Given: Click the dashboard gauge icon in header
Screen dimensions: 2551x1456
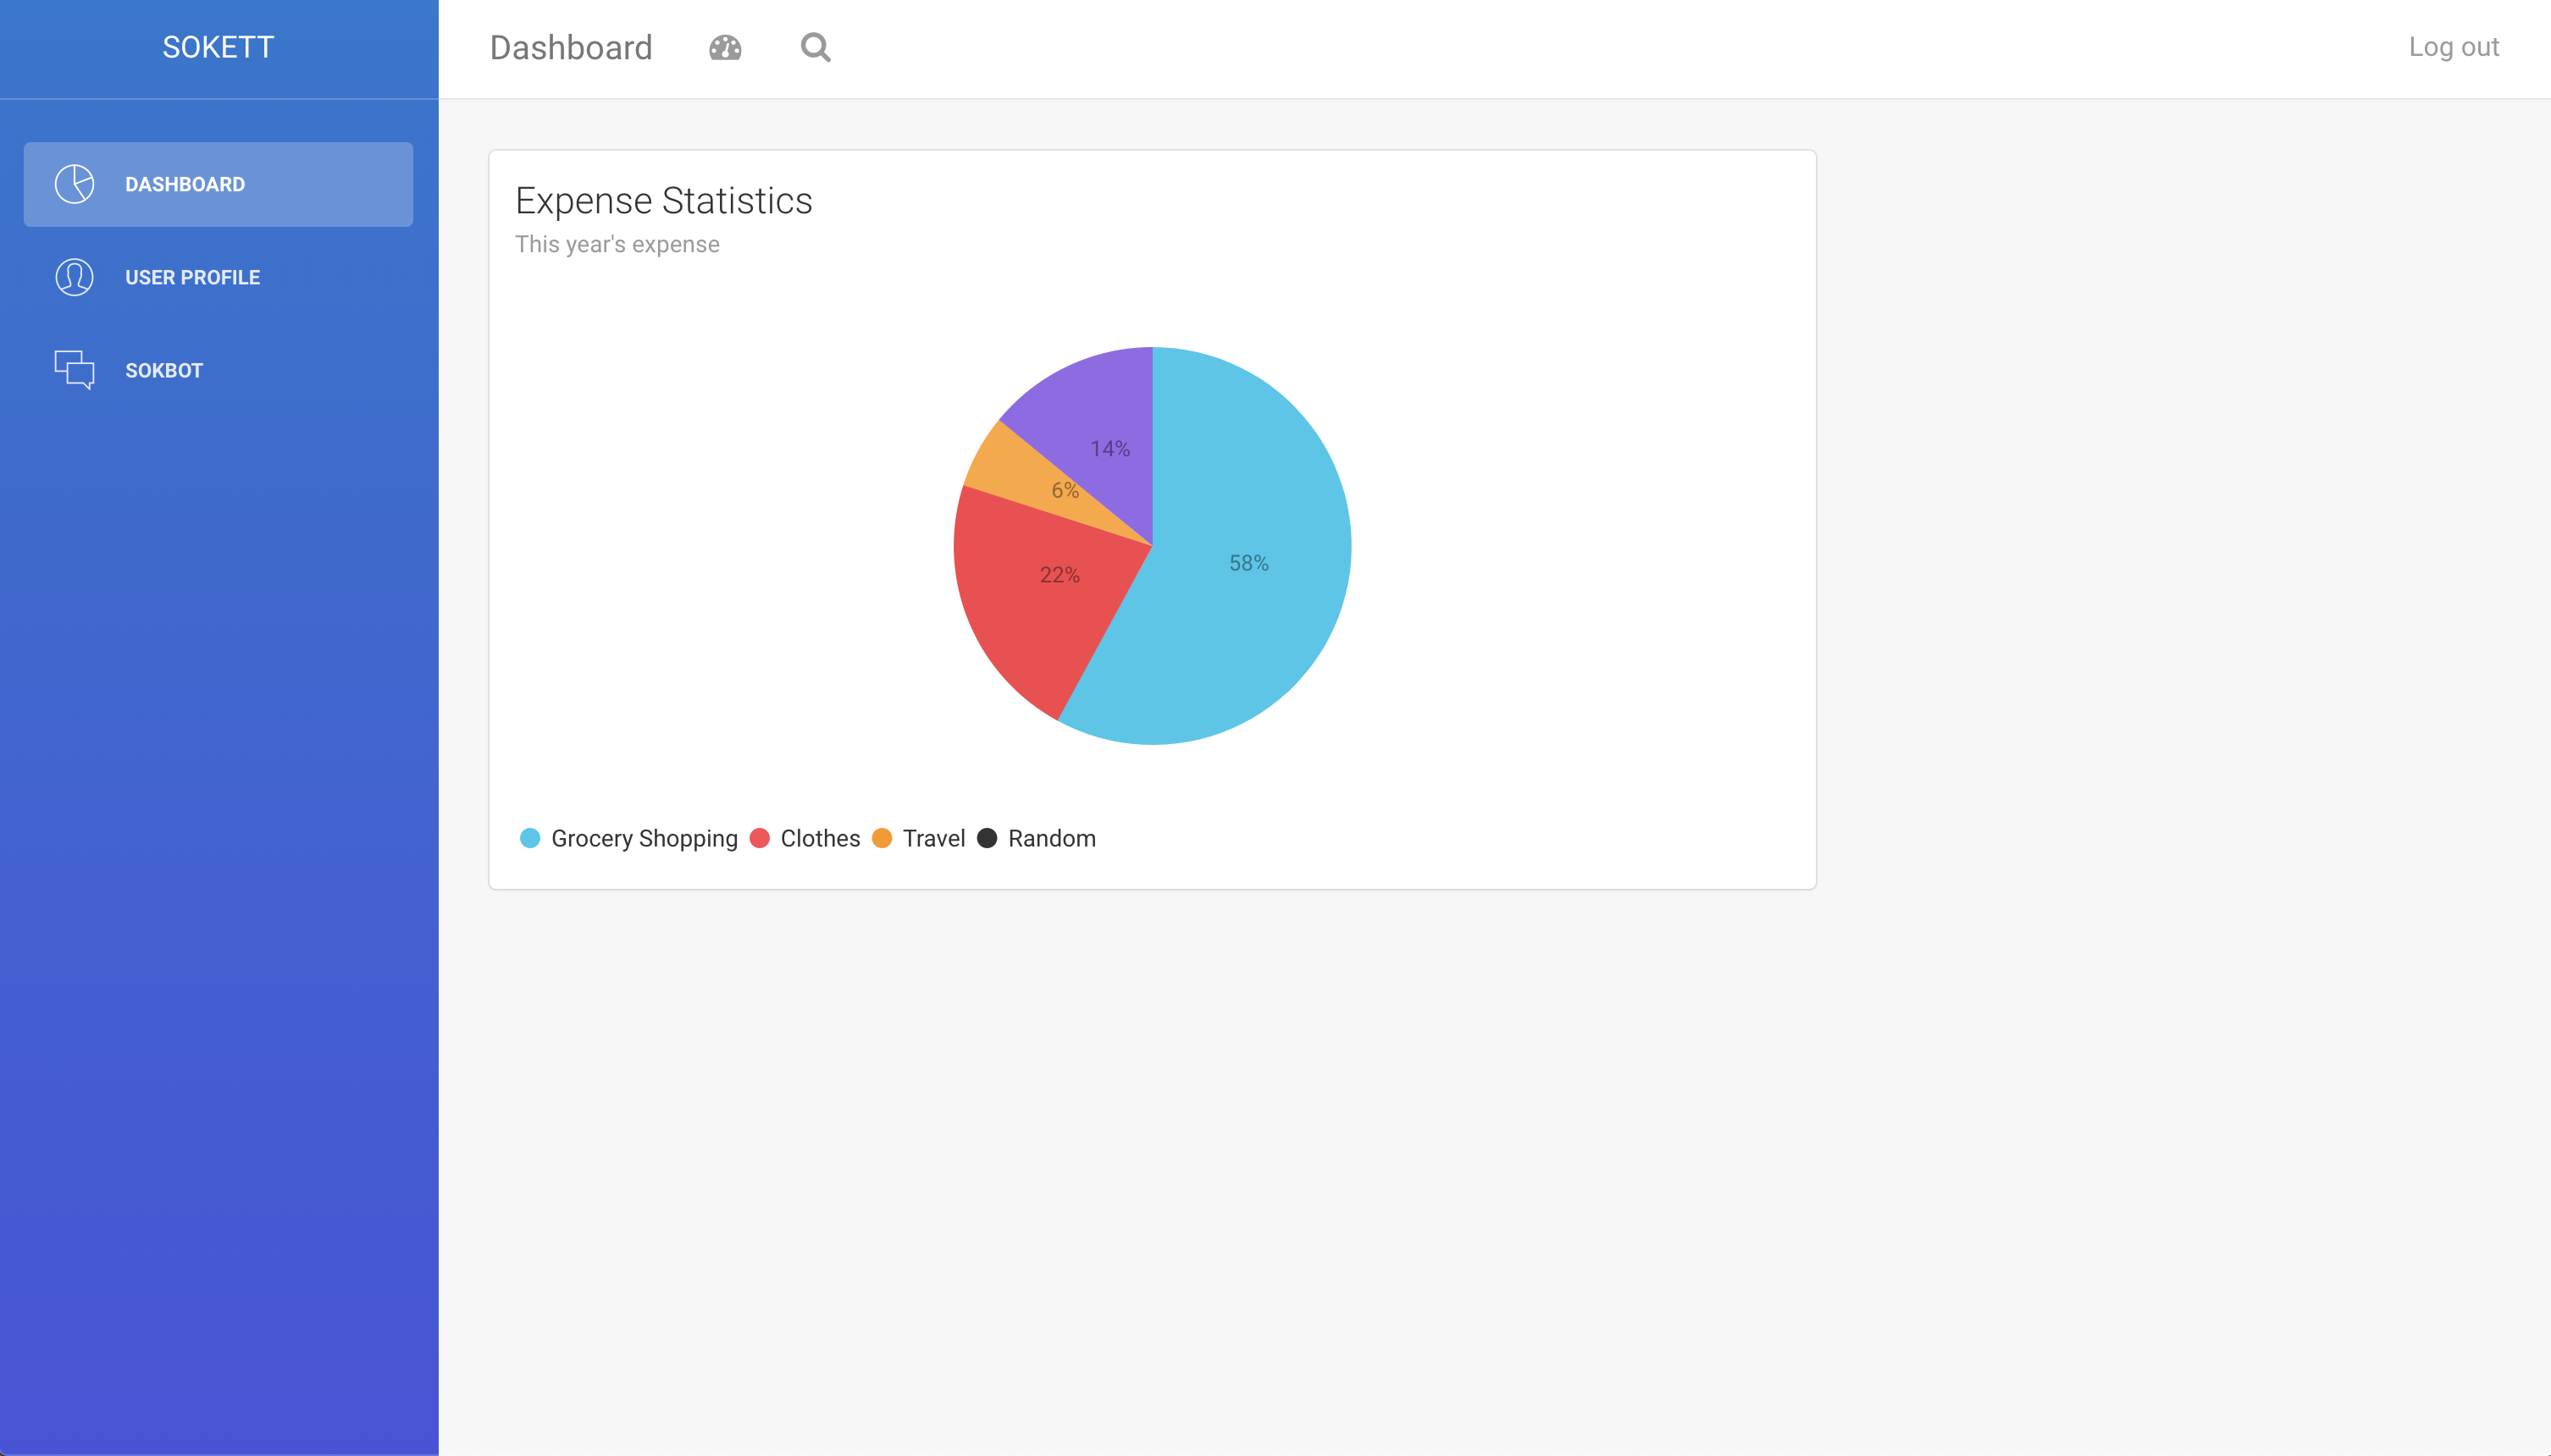Looking at the screenshot, I should coord(724,47).
